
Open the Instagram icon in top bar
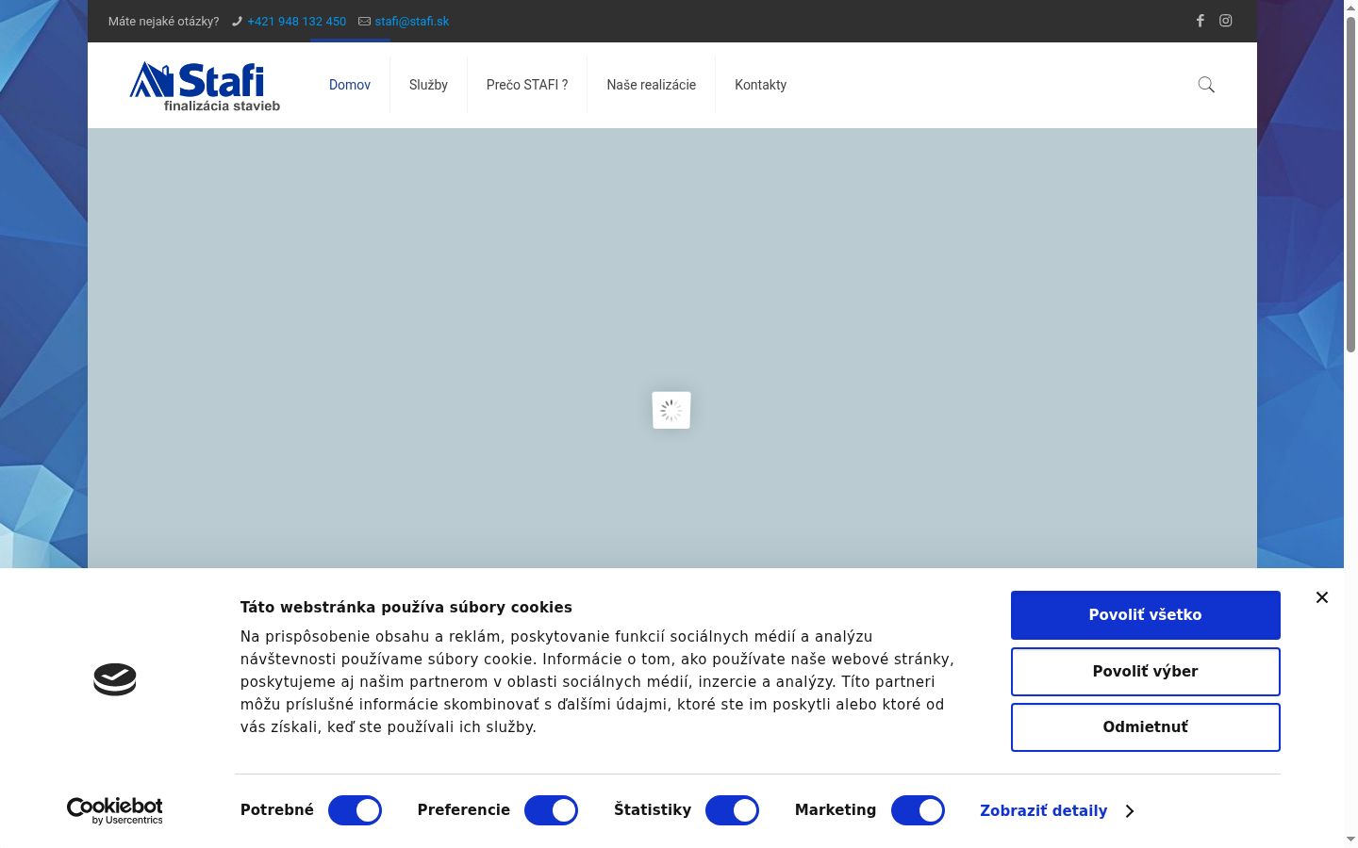(x=1226, y=21)
